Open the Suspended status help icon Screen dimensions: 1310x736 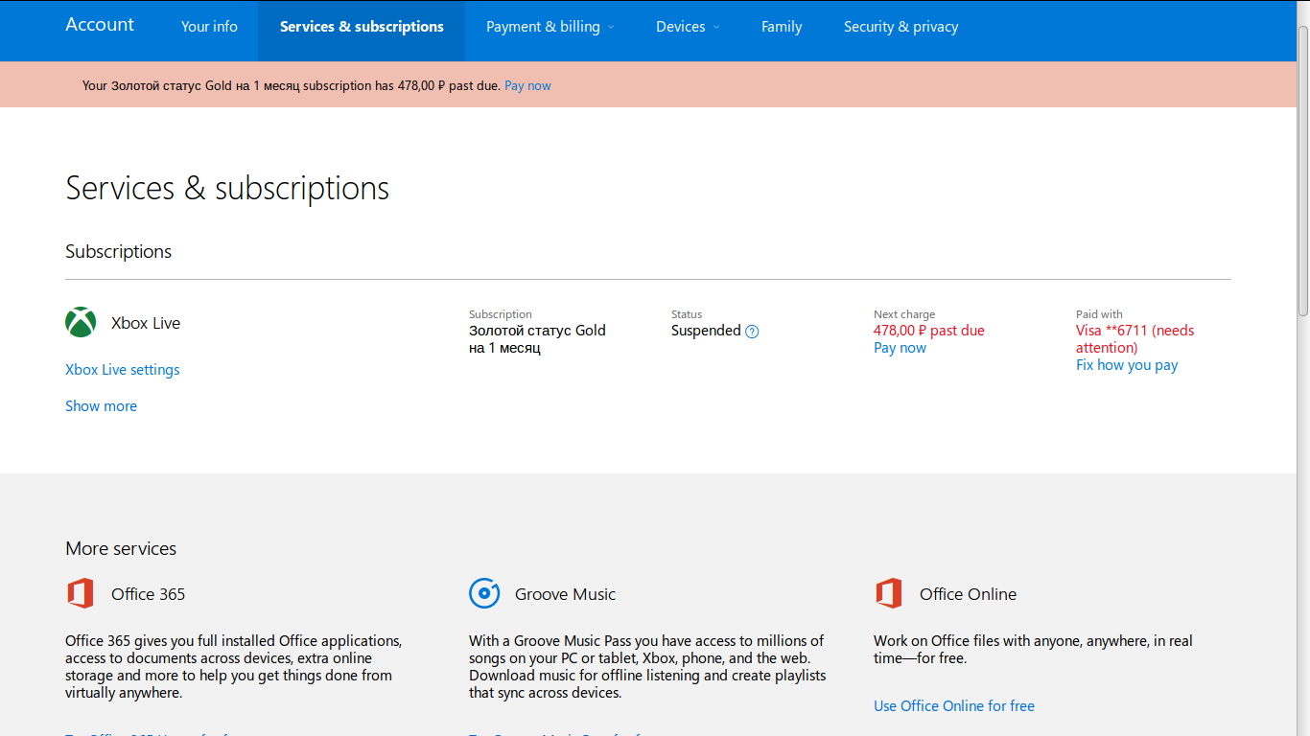tap(752, 332)
